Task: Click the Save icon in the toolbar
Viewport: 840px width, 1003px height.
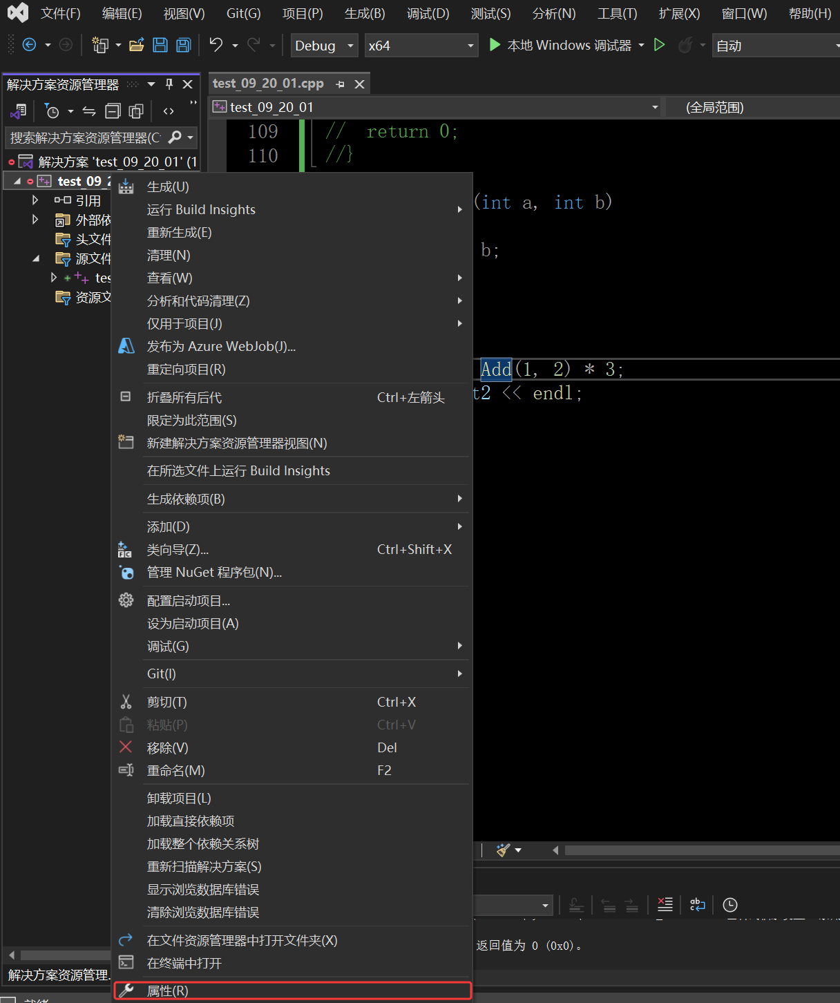Action: [160, 45]
